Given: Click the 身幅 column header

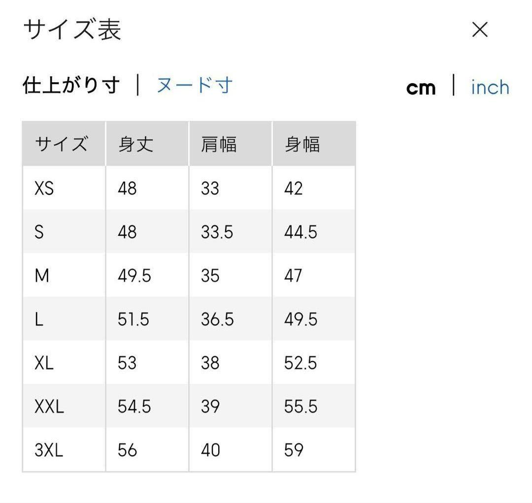Looking at the screenshot, I should 302,145.
